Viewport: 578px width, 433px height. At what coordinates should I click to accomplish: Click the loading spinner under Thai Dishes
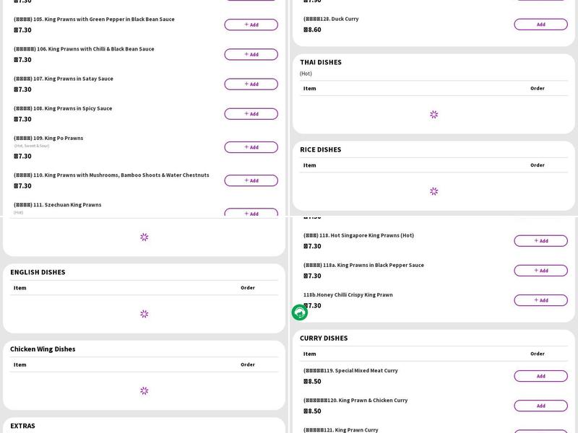pos(433,114)
